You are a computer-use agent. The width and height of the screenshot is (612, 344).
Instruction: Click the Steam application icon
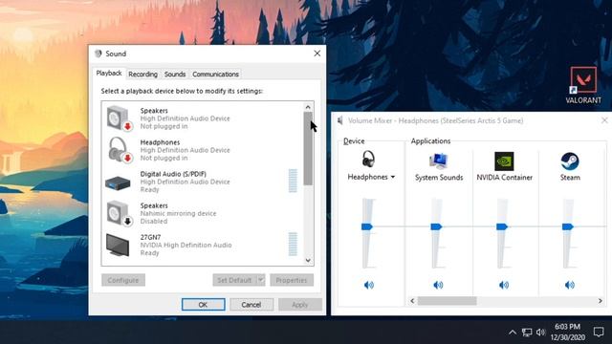[x=570, y=161]
